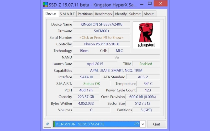Show the About tab
Screen dimensions: 210x131
149,14
